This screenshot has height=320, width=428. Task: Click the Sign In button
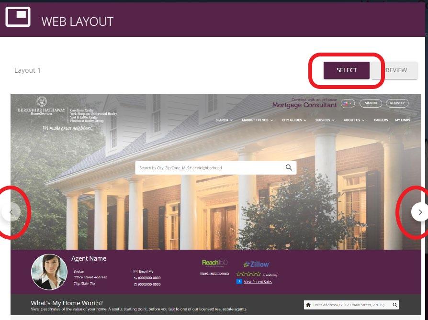(371, 103)
